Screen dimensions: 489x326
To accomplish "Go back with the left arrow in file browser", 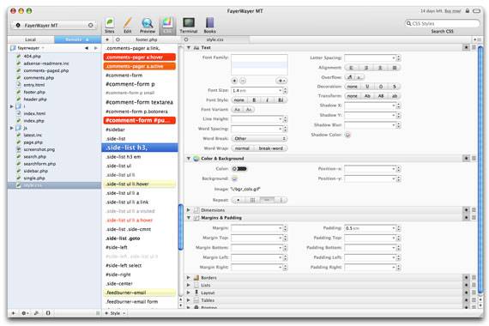I will tap(87, 48).
